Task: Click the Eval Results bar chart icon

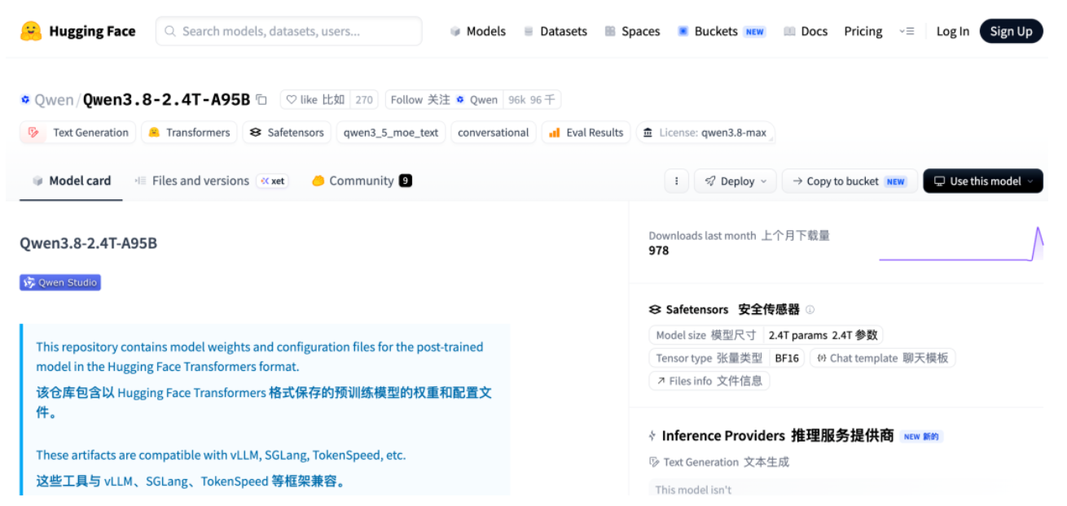Action: click(x=555, y=133)
